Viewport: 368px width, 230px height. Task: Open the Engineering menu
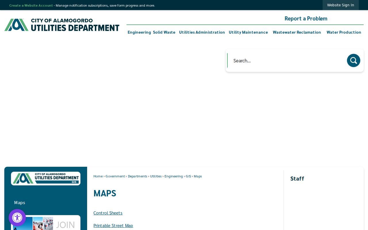pyautogui.click(x=139, y=32)
